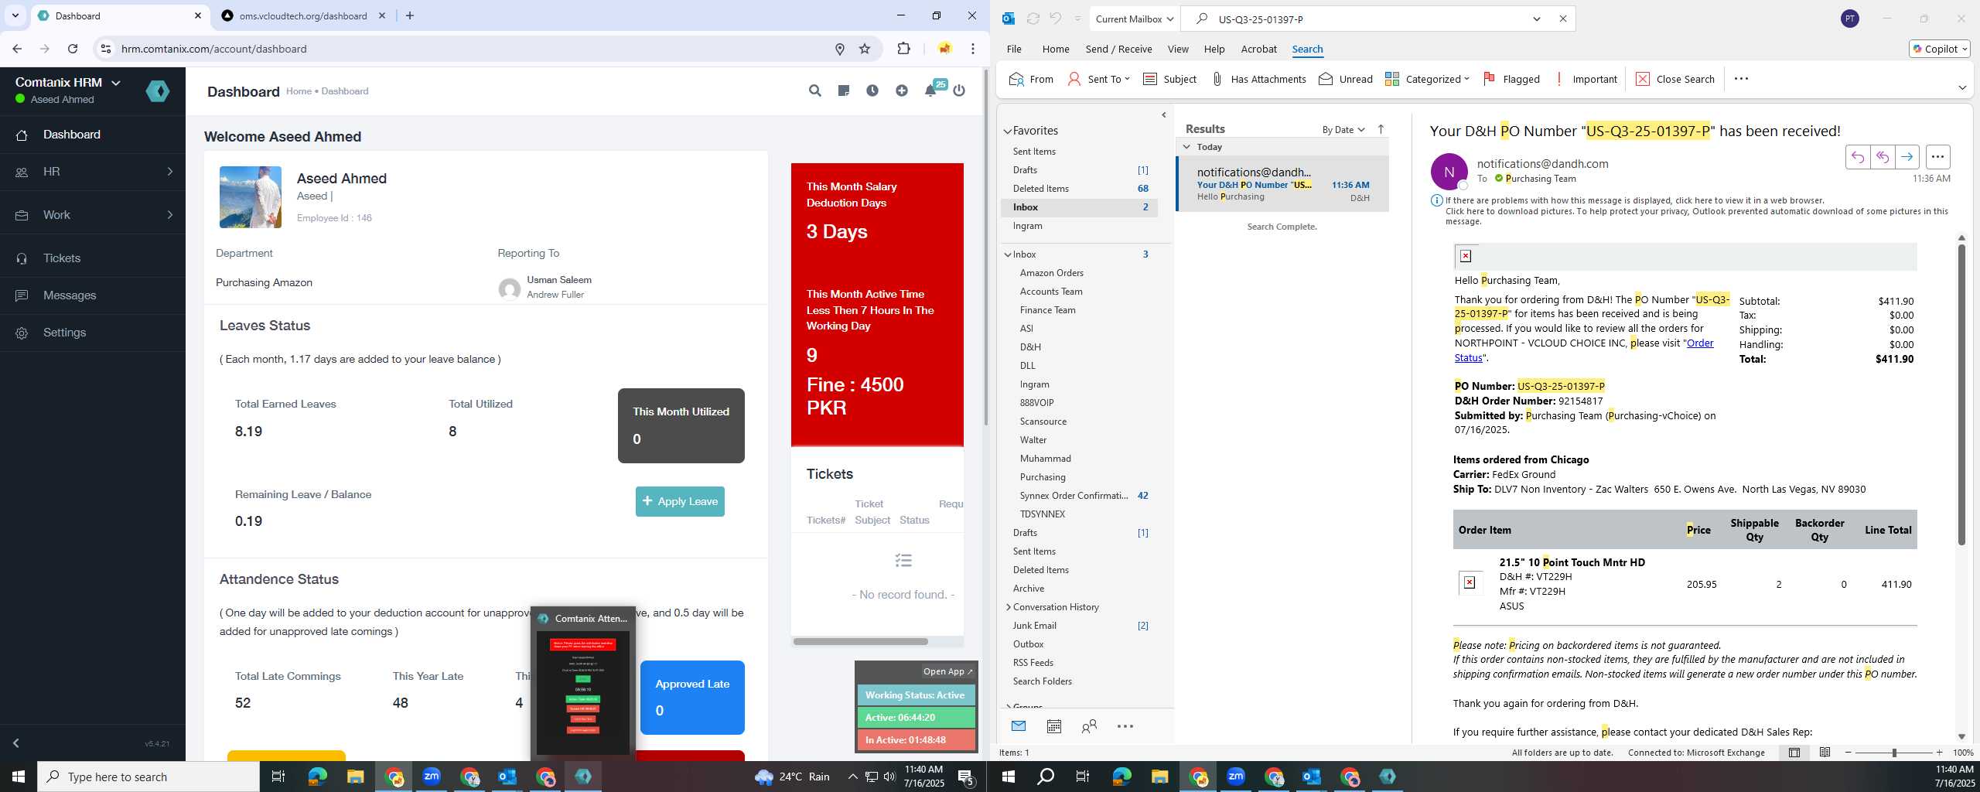The height and width of the screenshot is (792, 1980).
Task: Click Apply Leave button
Action: point(680,501)
